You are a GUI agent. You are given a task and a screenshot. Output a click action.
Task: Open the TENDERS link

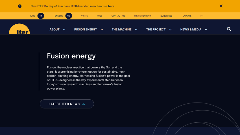(x=58, y=16)
